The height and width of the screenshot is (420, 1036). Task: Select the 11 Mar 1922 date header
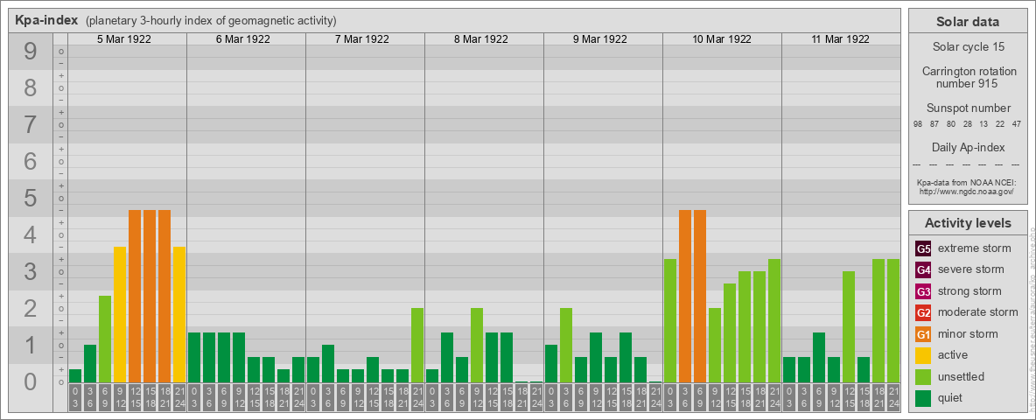[x=840, y=39]
